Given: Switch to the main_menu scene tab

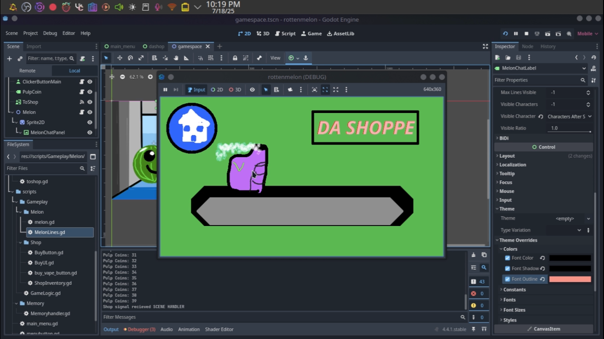Looking at the screenshot, I should [120, 47].
